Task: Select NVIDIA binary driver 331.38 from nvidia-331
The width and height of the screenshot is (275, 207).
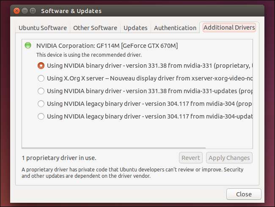Action: pos(41,66)
